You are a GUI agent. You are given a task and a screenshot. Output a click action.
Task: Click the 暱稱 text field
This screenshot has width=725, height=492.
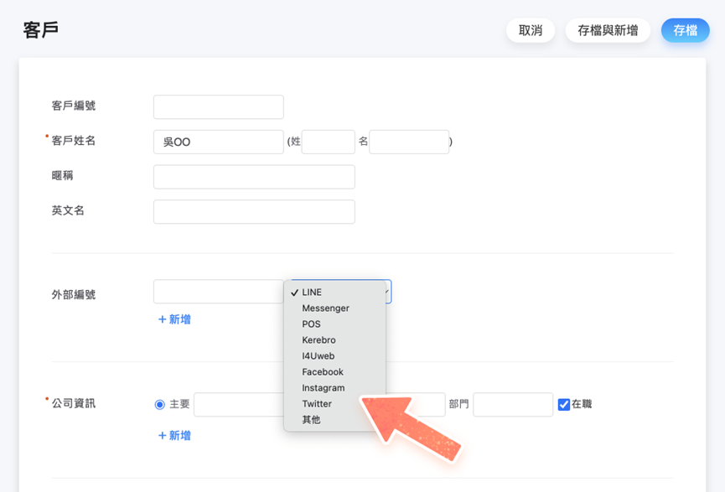point(254,177)
